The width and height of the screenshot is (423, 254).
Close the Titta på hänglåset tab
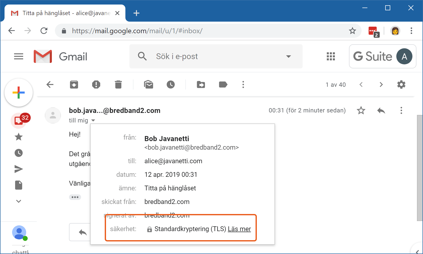coord(117,13)
